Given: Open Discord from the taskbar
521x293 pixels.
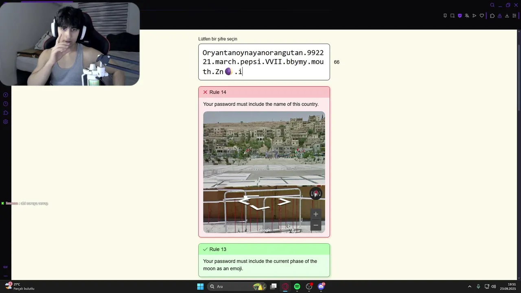Looking at the screenshot, I should pos(321,286).
